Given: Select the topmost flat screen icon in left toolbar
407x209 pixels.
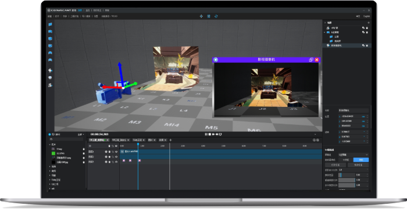Looking at the screenshot, I should (50, 24).
